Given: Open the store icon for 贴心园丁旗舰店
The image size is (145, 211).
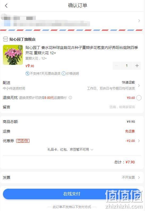Looking at the screenshot, I should pos(6,39).
